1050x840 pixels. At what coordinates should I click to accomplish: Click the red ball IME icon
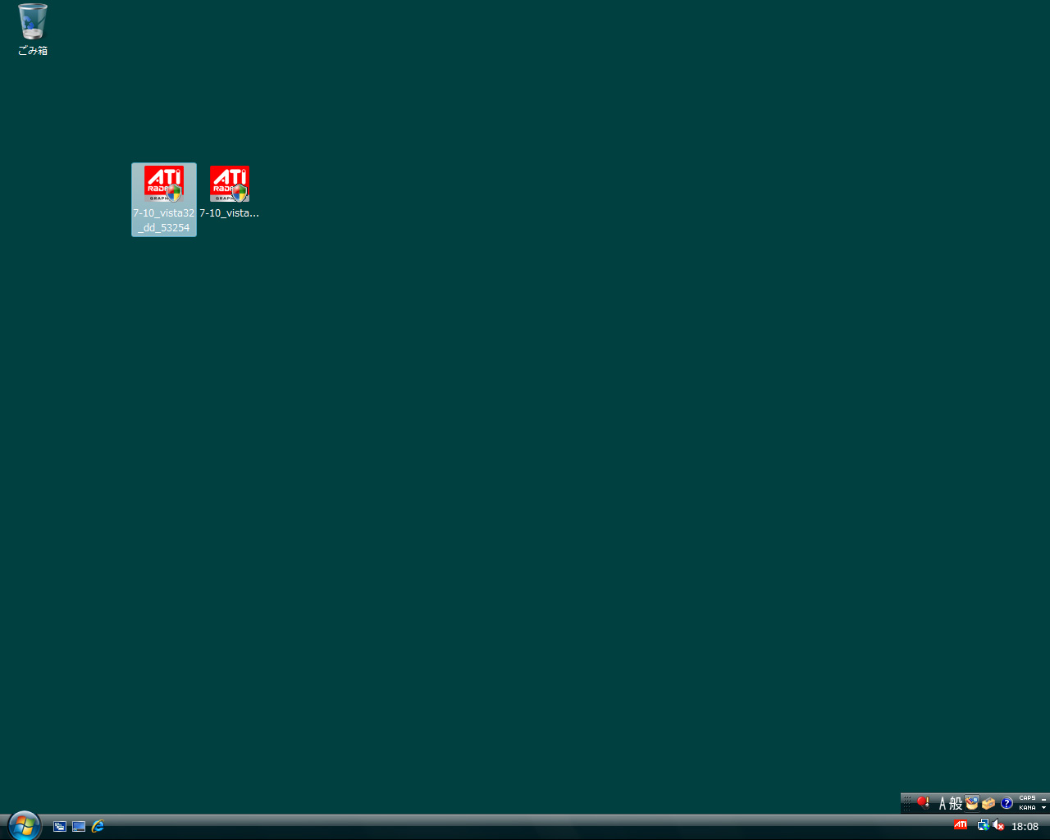coord(923,803)
